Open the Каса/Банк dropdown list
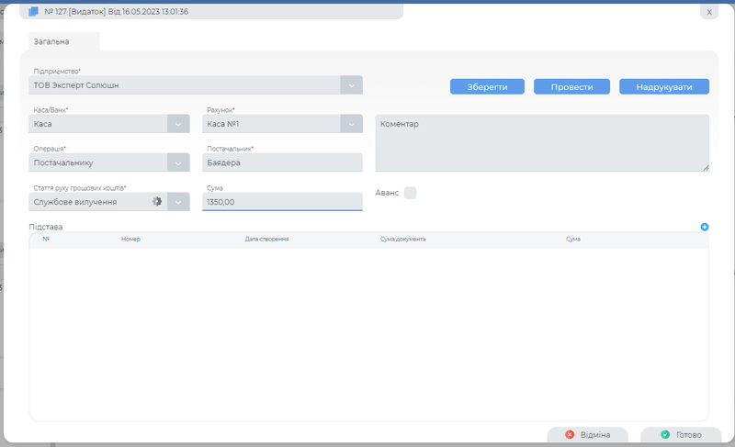The image size is (735, 447). [178, 124]
